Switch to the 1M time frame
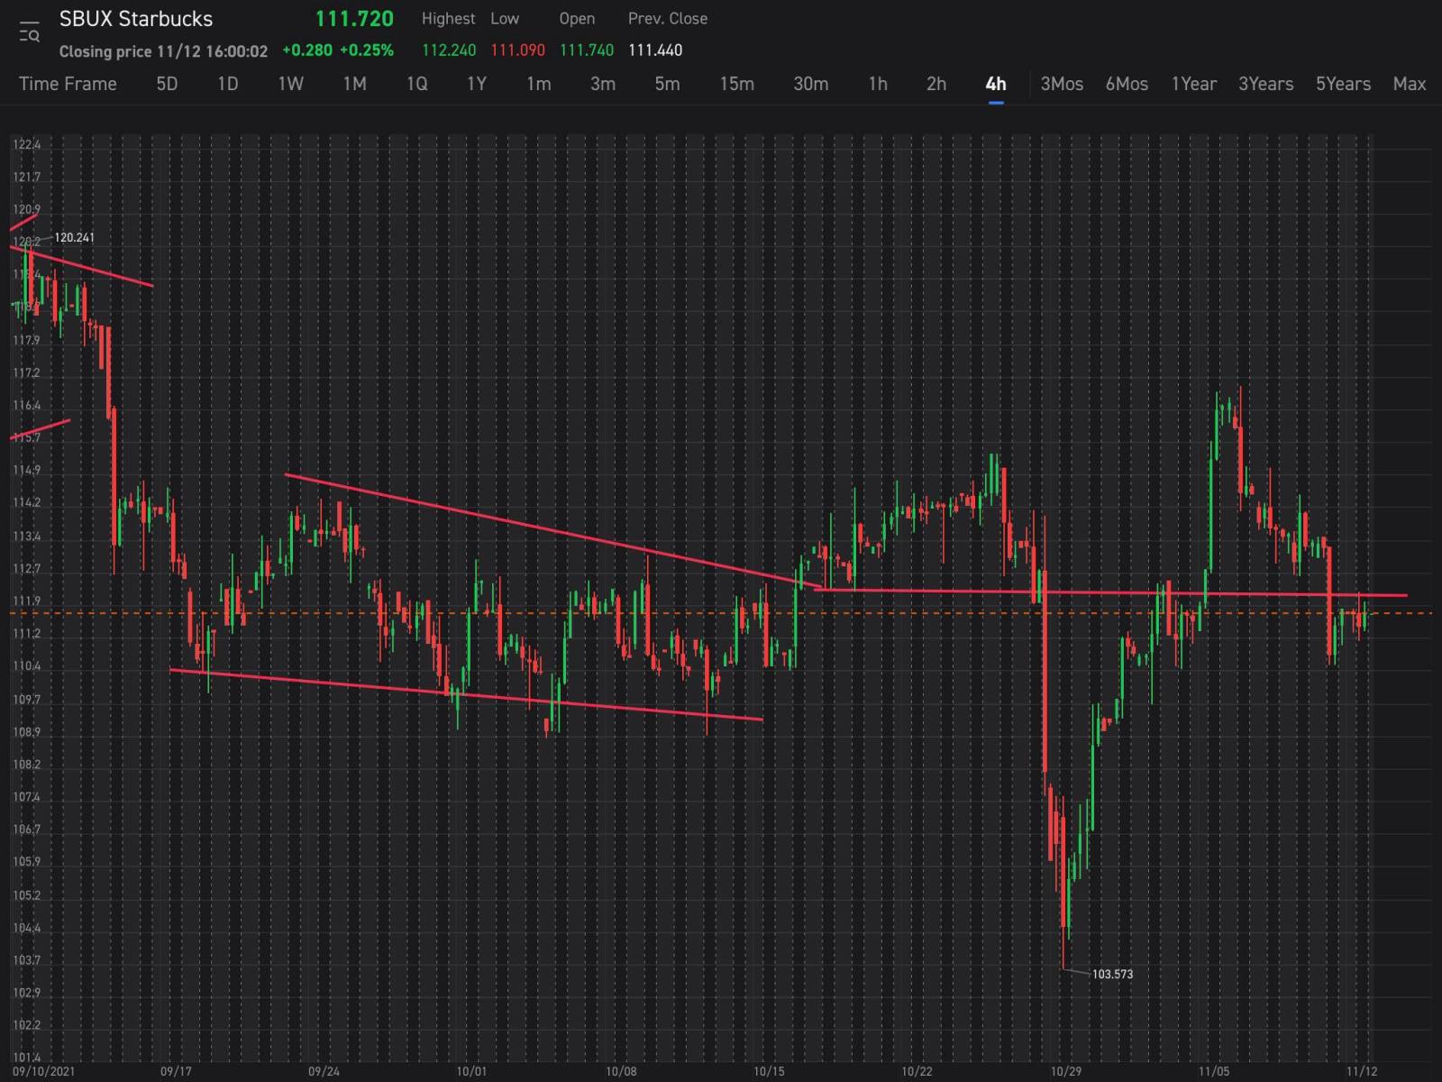The image size is (1442, 1082). (354, 84)
